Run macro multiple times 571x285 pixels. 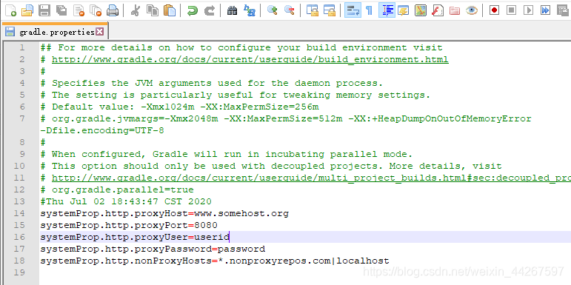[545, 10]
